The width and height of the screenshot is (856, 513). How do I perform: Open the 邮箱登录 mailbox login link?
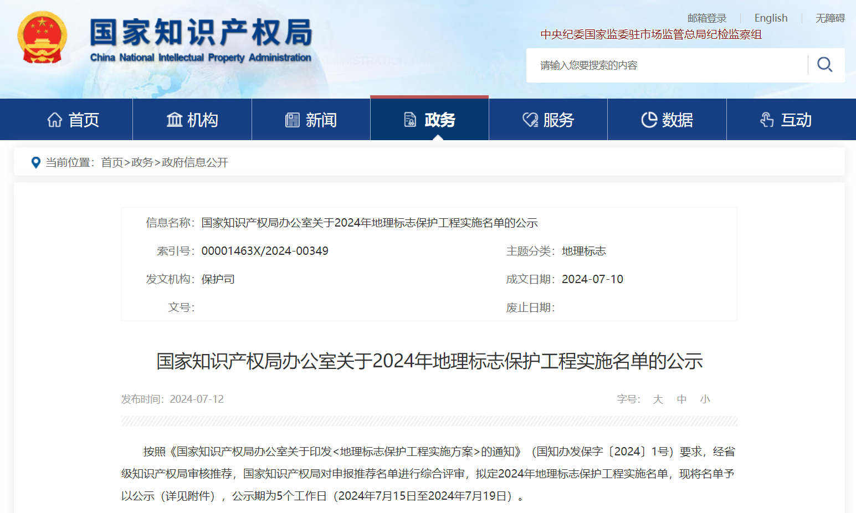(x=706, y=18)
